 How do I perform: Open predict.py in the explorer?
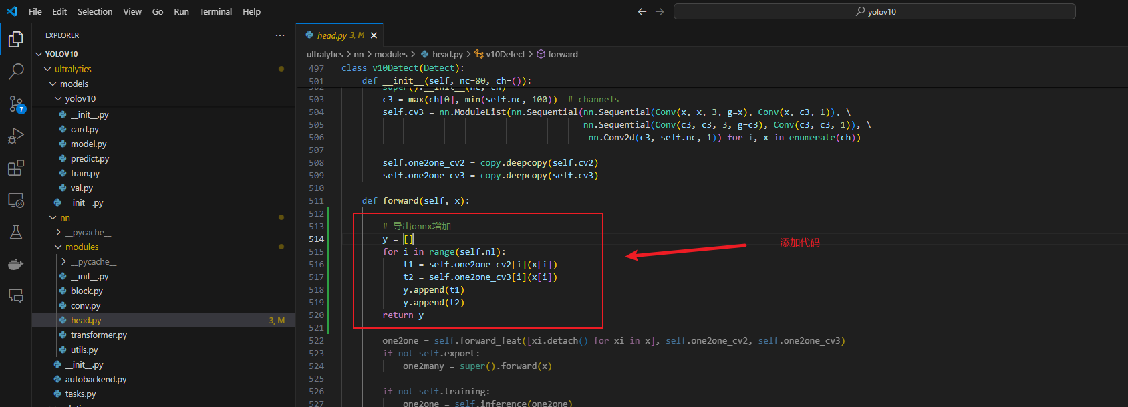(x=164, y=158)
